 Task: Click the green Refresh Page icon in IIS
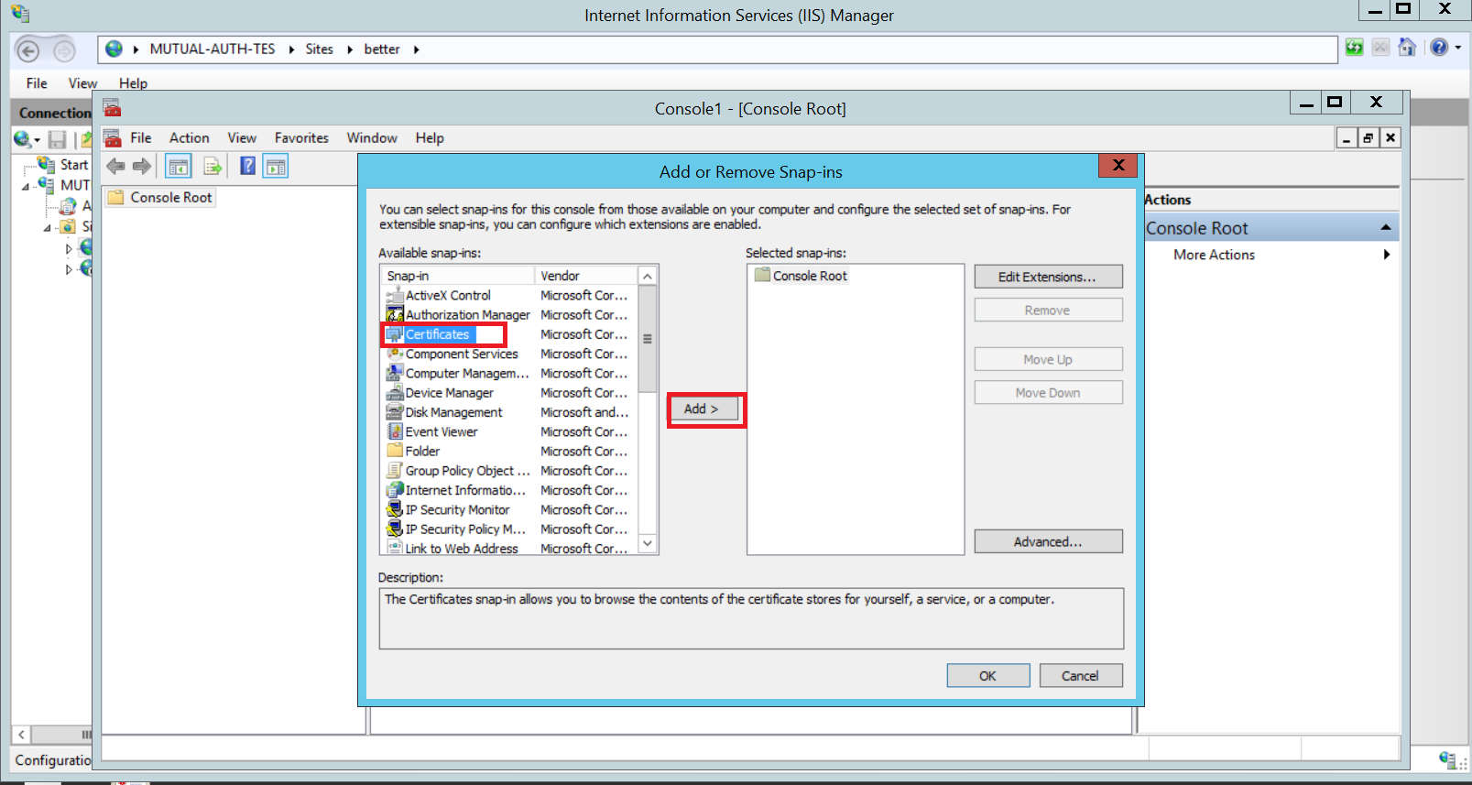click(1354, 48)
